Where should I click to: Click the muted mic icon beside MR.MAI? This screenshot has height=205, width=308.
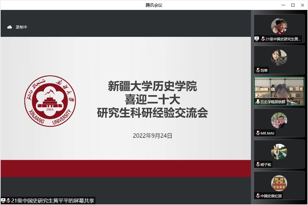click(258, 133)
